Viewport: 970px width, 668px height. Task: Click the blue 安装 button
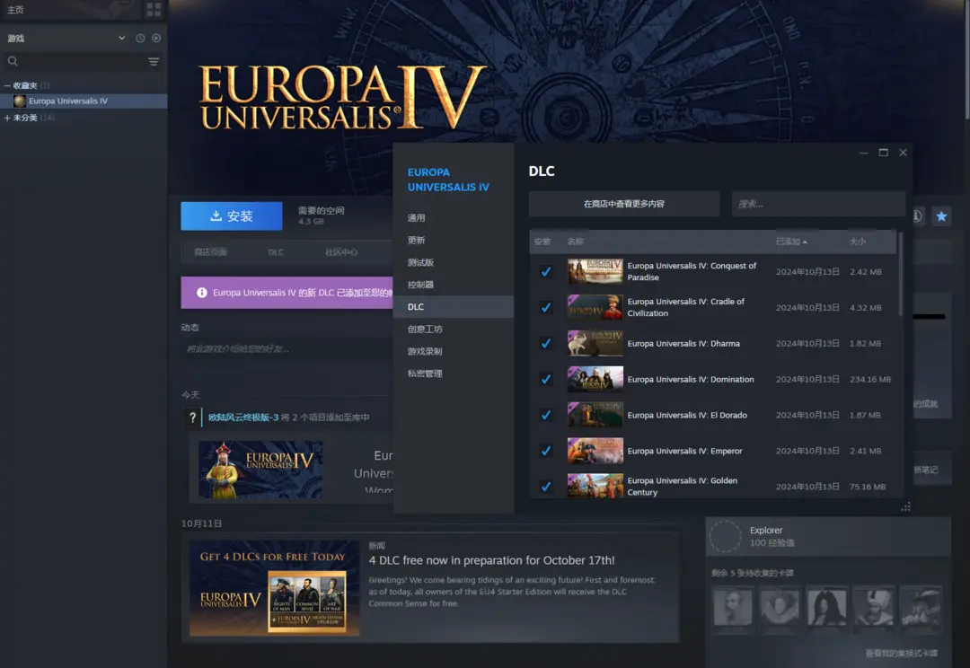(x=232, y=215)
